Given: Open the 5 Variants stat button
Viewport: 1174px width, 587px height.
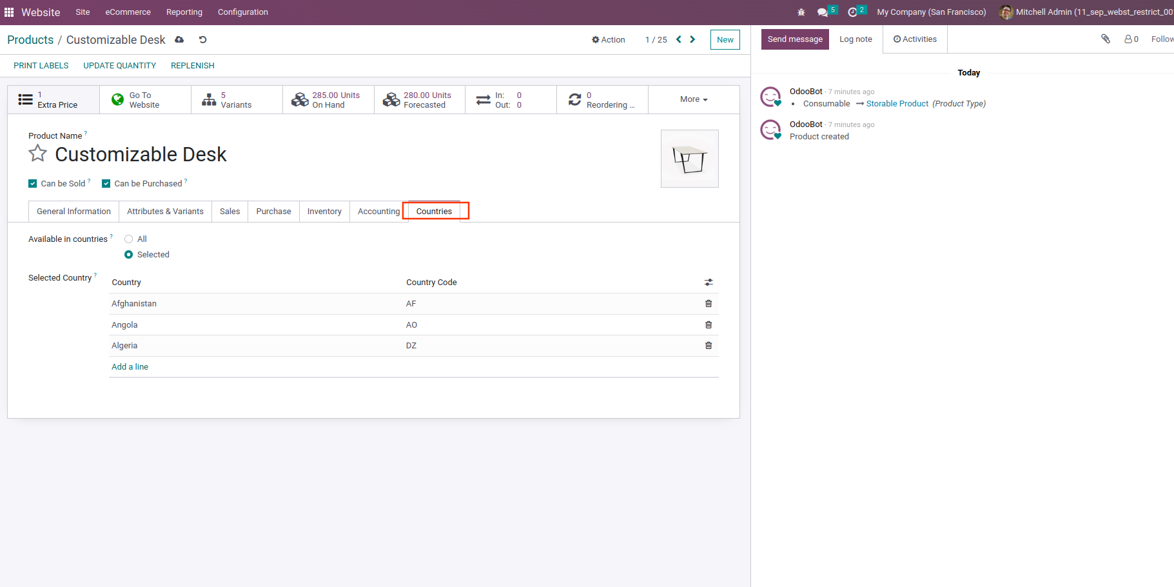Looking at the screenshot, I should point(237,100).
